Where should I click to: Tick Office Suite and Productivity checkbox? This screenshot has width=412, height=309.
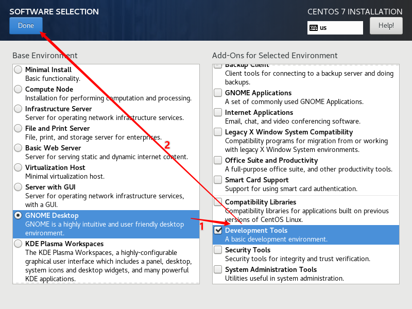pos(218,160)
